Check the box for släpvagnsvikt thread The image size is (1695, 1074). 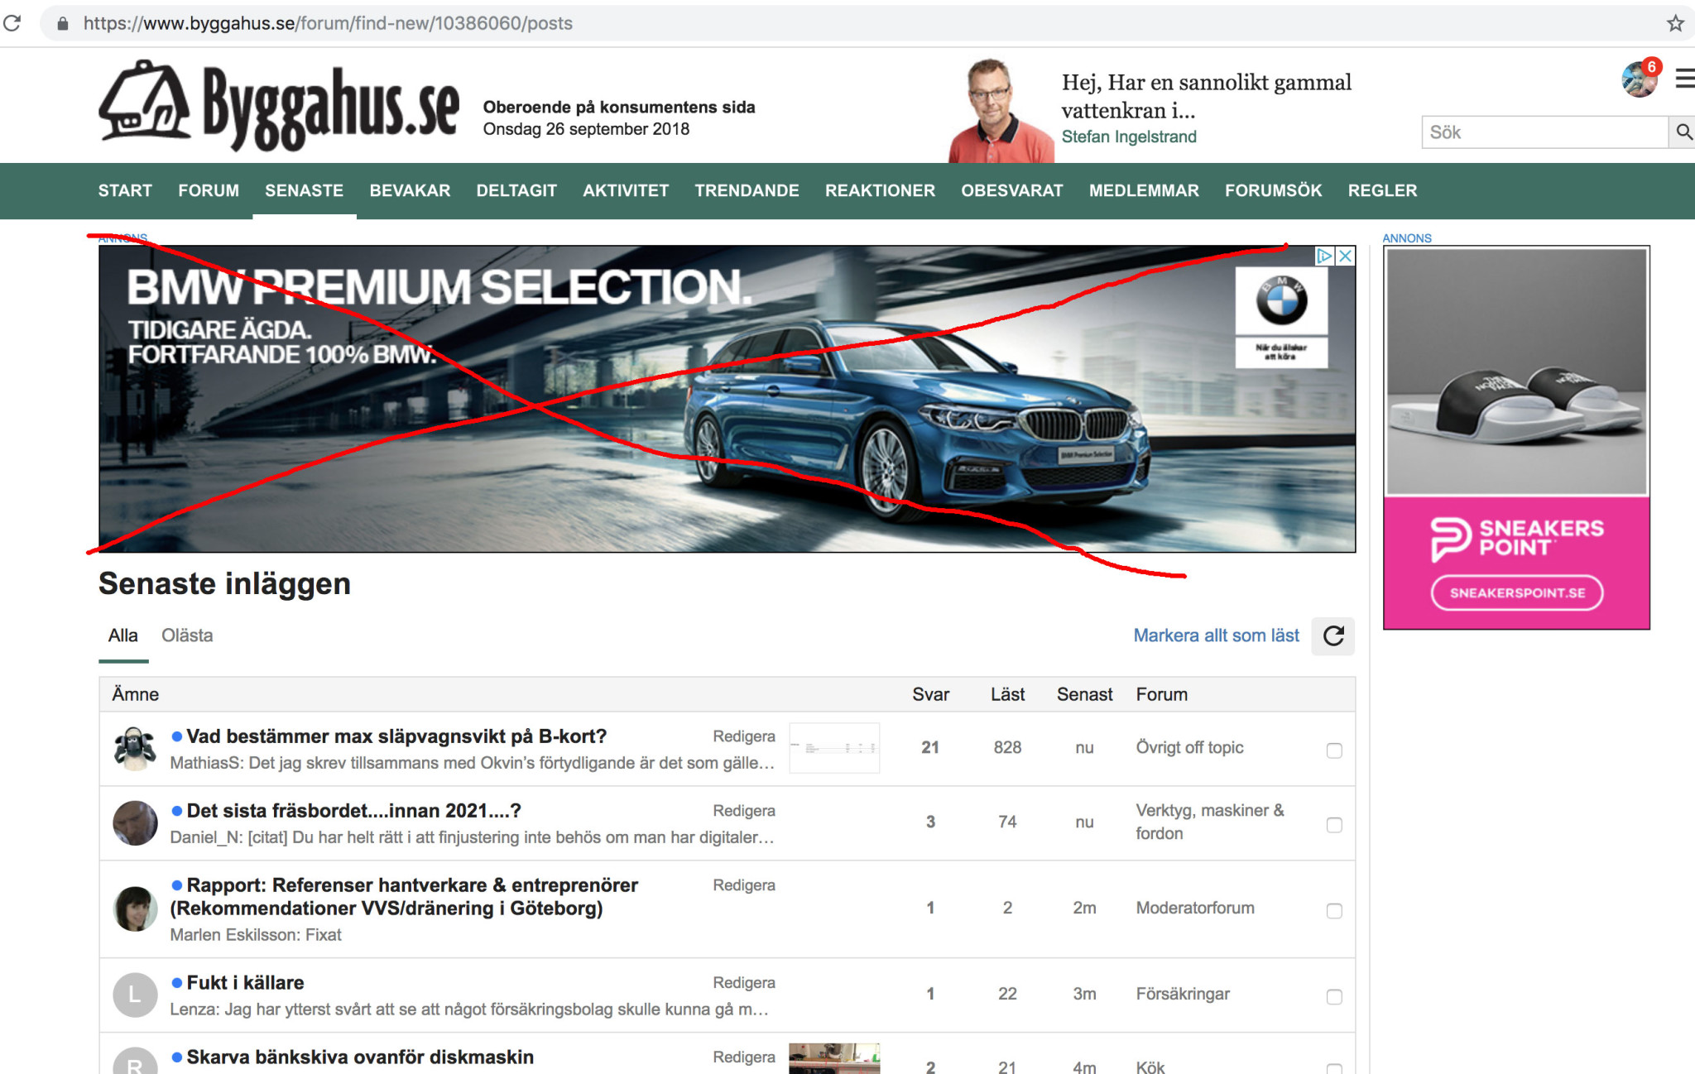pyautogui.click(x=1334, y=750)
